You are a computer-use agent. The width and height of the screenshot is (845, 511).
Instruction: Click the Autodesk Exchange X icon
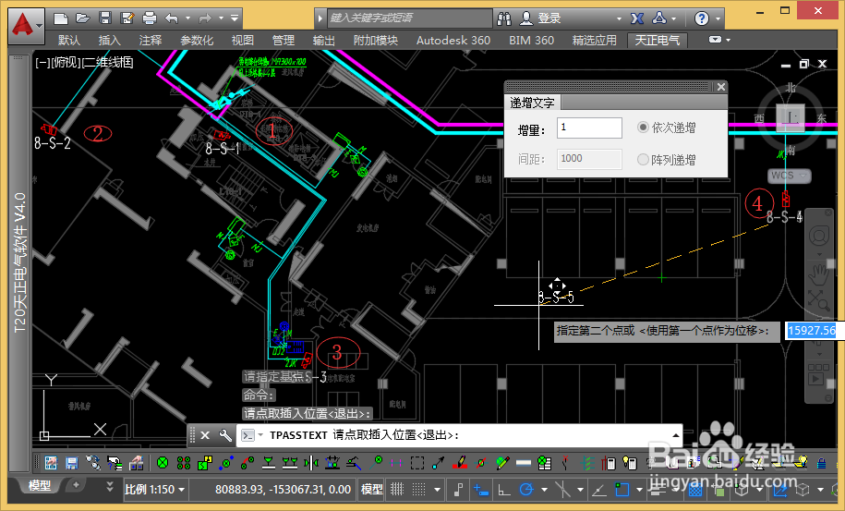[637, 18]
